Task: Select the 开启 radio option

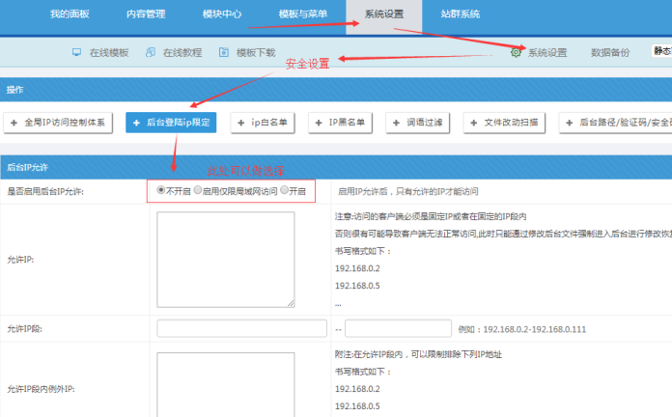Action: point(284,191)
